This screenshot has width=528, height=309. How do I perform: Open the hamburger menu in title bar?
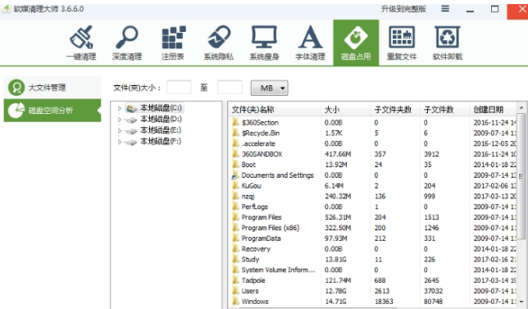point(445,9)
